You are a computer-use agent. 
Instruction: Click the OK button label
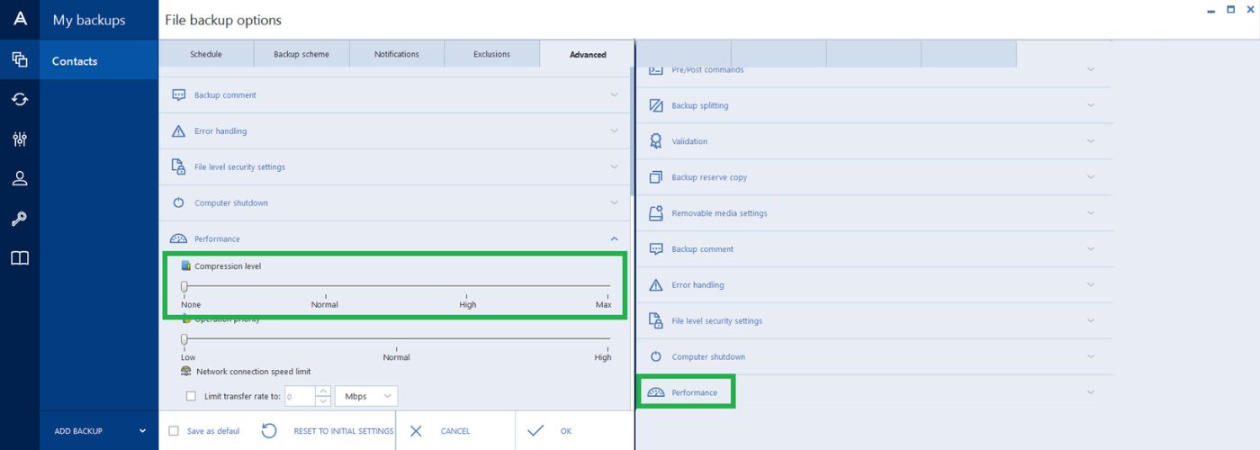[x=566, y=431]
